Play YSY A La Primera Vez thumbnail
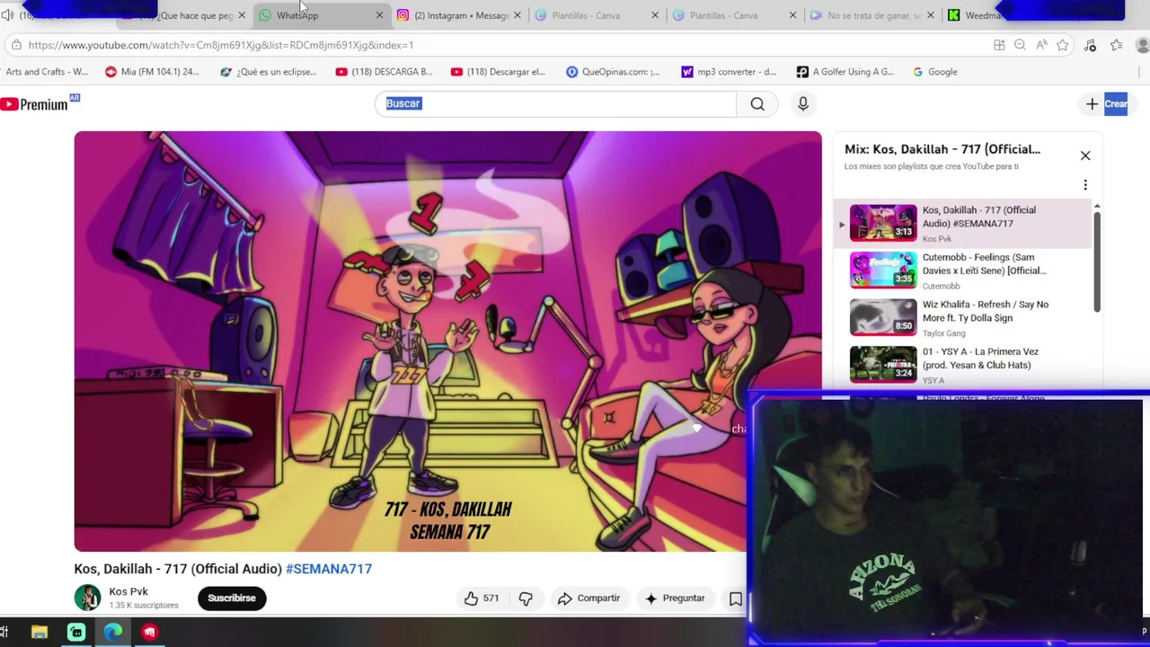The height and width of the screenshot is (647, 1150). click(x=883, y=365)
